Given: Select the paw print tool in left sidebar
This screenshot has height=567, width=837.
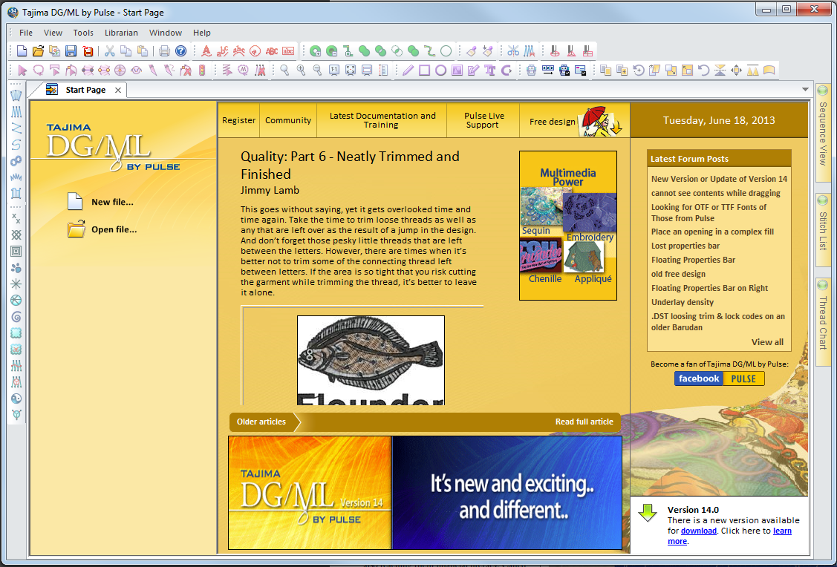Looking at the screenshot, I should click(16, 268).
